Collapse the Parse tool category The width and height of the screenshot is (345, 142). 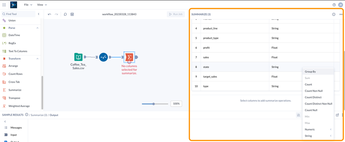37,28
